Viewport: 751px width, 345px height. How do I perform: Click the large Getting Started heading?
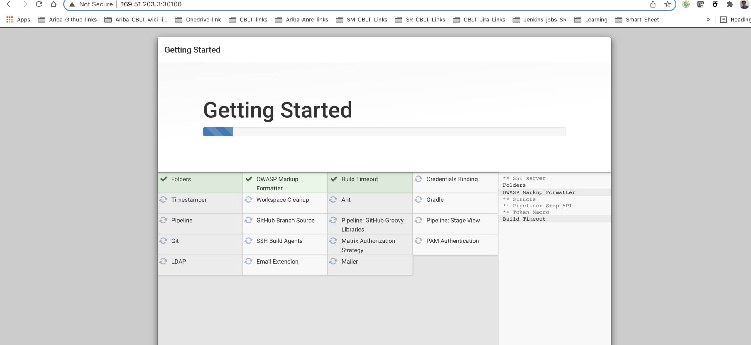point(278,110)
